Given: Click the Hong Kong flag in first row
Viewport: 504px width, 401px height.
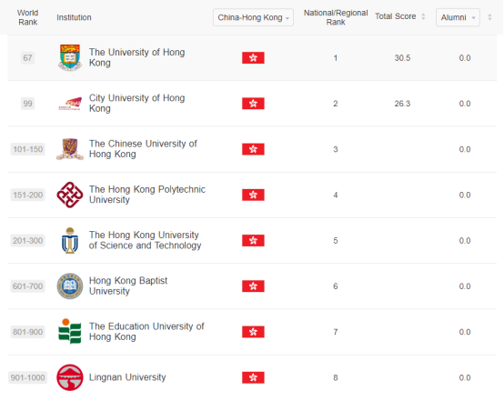Looking at the screenshot, I should [x=253, y=58].
